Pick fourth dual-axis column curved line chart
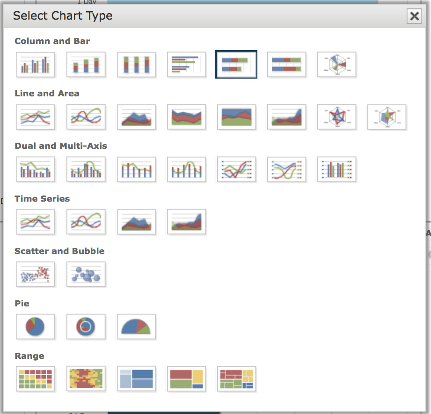 click(186, 169)
